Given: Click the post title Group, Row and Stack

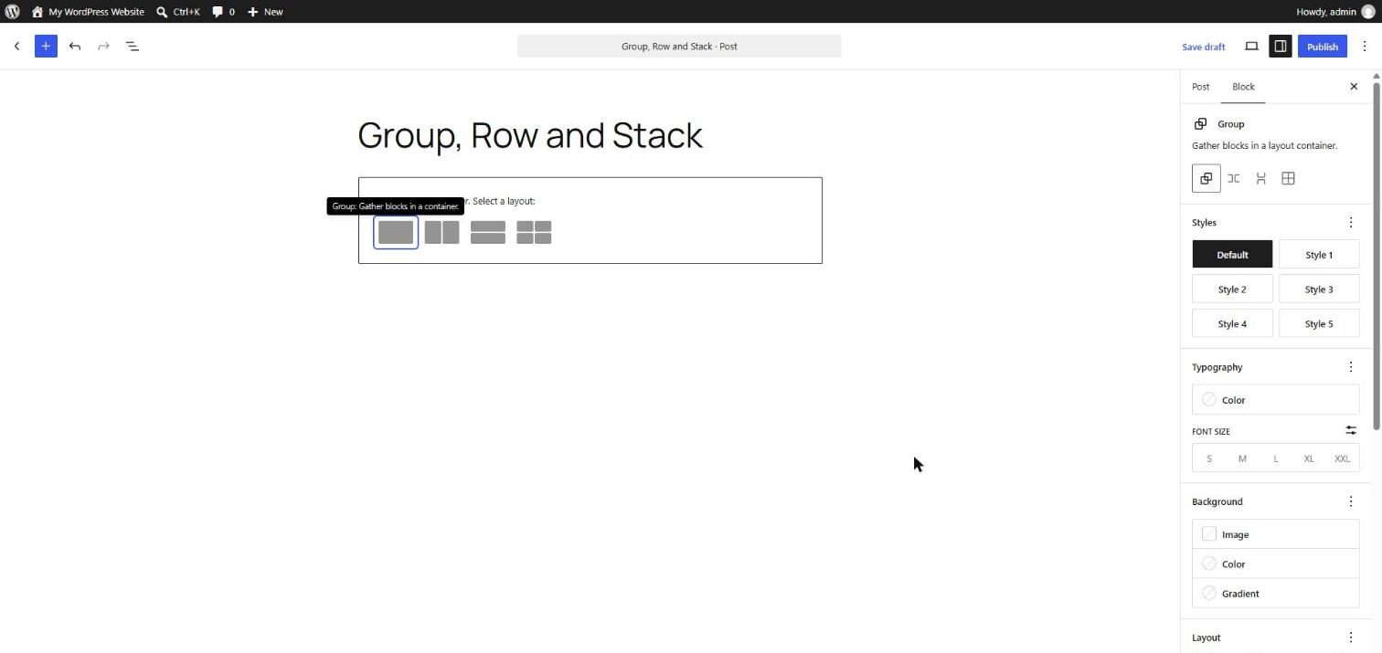Looking at the screenshot, I should coord(530,135).
